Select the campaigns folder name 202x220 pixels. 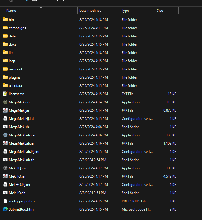(x=17, y=28)
